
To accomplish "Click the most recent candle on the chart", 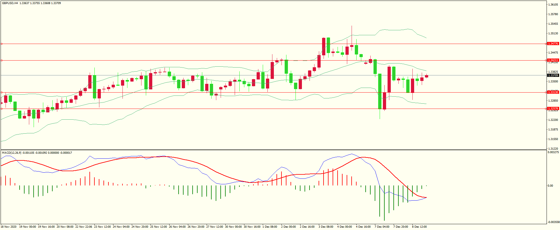I will pyautogui.click(x=426, y=76).
